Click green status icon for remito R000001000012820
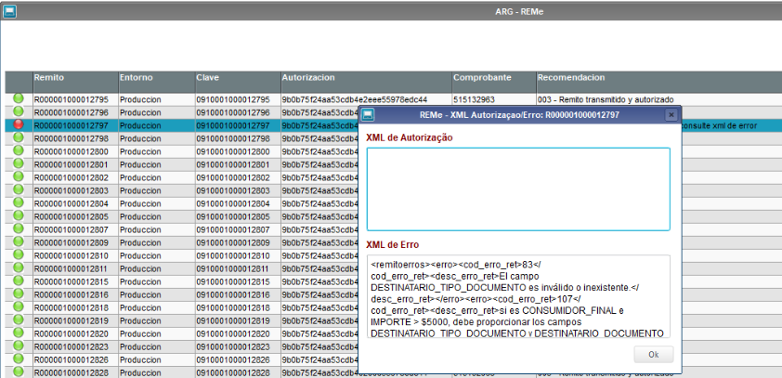This screenshot has height=378, width=782. click(19, 332)
